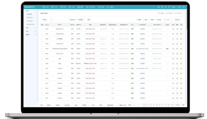Screen dimensions: 207x119
Task: Click the yellow icon in row 2860
Action: tap(181, 39)
